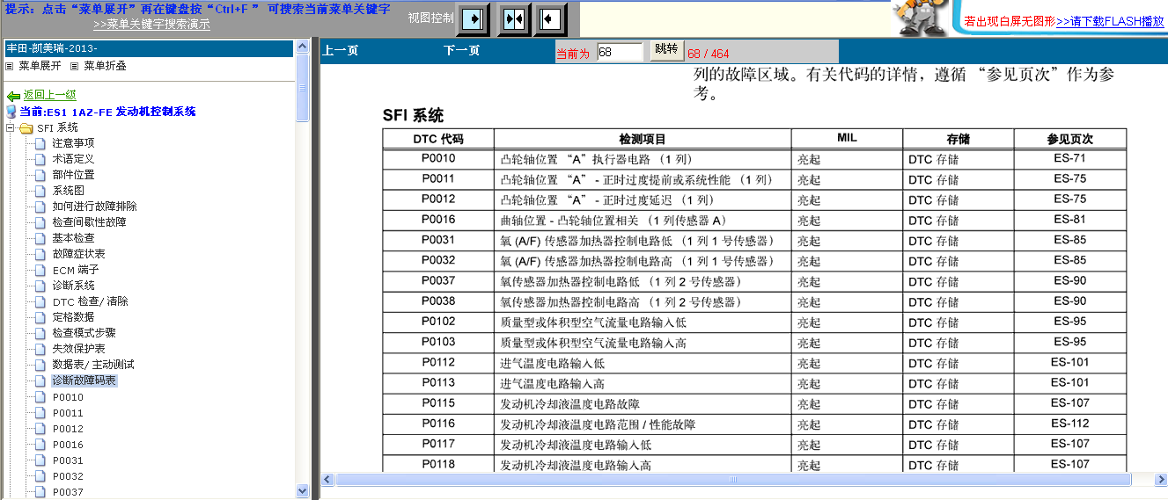Click the page icon beside ECM 端子
The image size is (1168, 500).
[40, 270]
